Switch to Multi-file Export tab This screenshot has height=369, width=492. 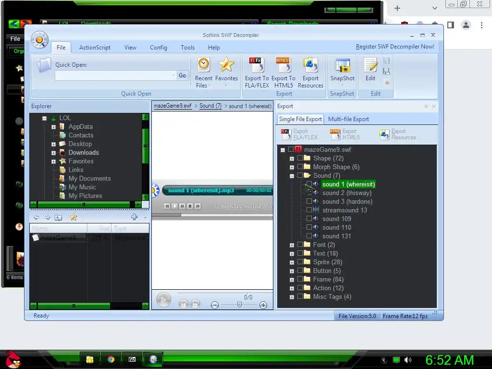[348, 119]
